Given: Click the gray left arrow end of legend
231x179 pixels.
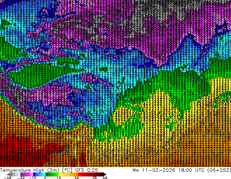Looking at the screenshot, I should [8, 174].
